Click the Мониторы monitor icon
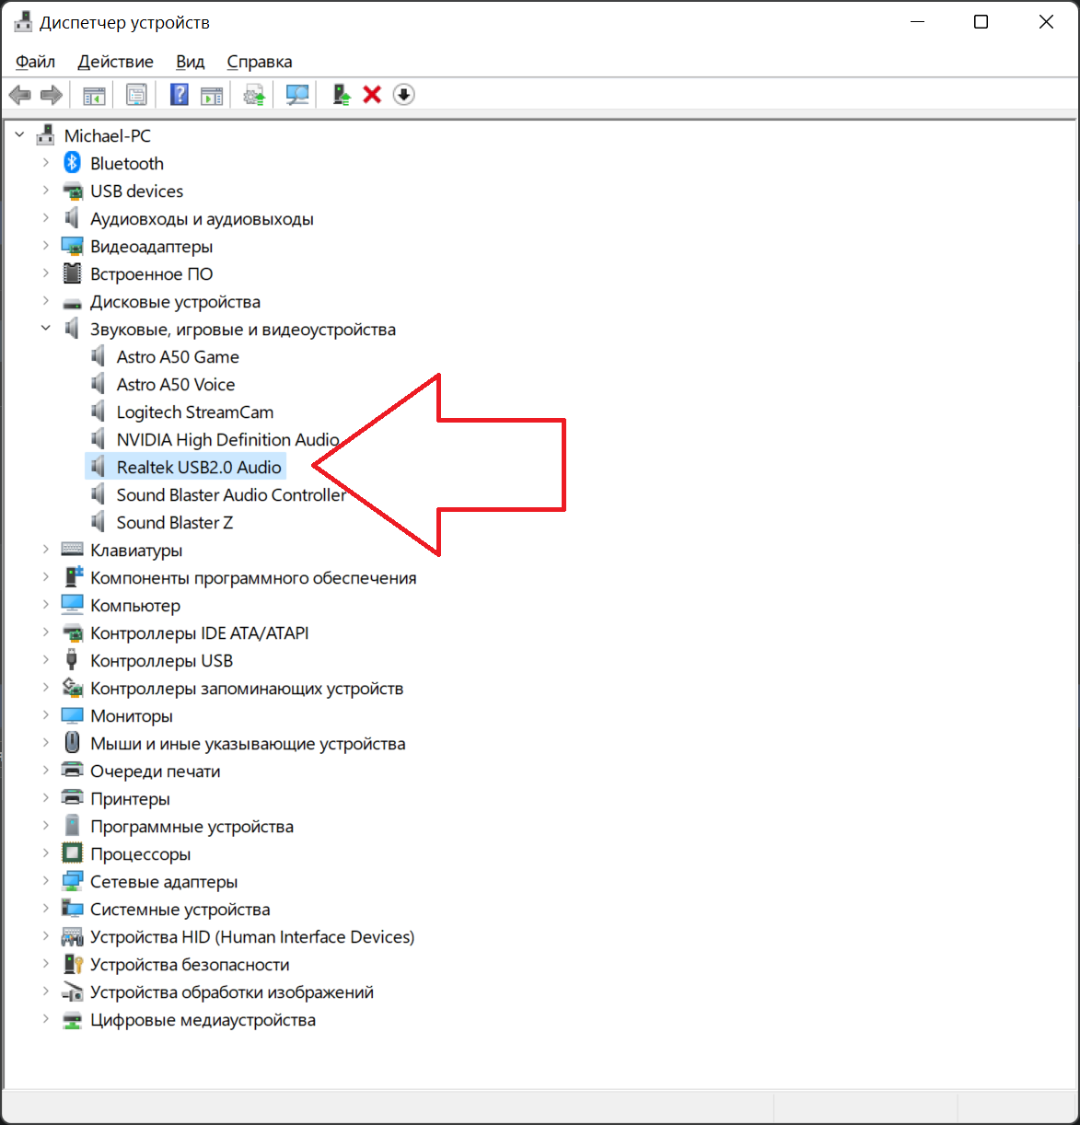 tap(73, 715)
